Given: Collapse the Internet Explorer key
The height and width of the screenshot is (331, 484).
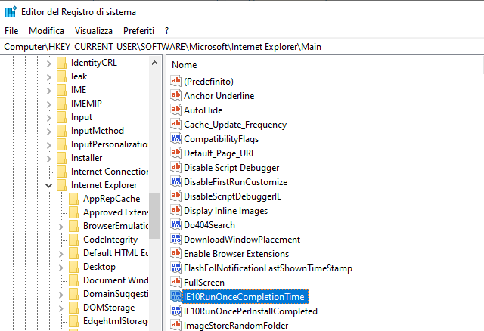Looking at the screenshot, I should (x=48, y=185).
